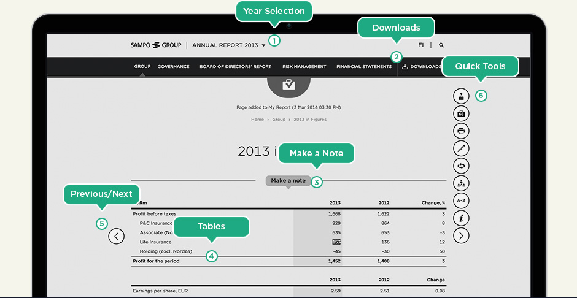Go to next page with right arrow
Image resolution: width=577 pixels, height=298 pixels.
pyautogui.click(x=461, y=235)
